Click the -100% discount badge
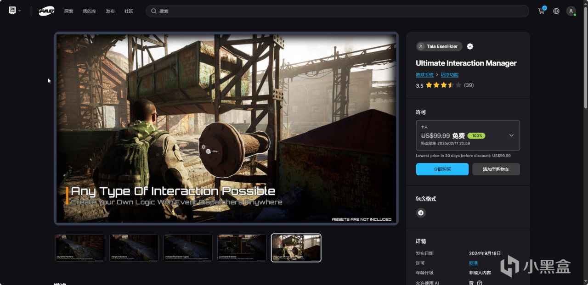Image resolution: width=588 pixels, height=285 pixels. point(476,136)
